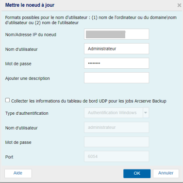Click the Ajouter une description field
Screen dimensions: 183x183
116,78
